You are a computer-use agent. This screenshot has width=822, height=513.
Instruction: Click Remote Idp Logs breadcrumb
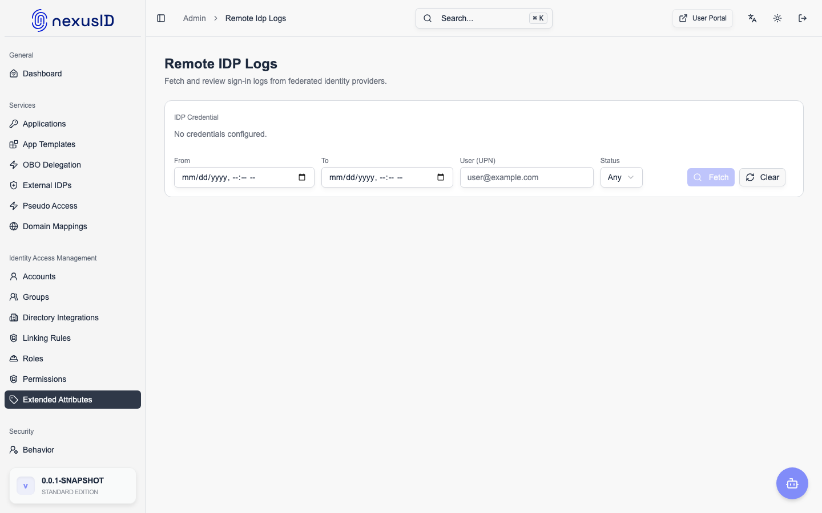(256, 18)
